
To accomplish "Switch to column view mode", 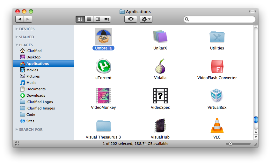I will point(98,19).
